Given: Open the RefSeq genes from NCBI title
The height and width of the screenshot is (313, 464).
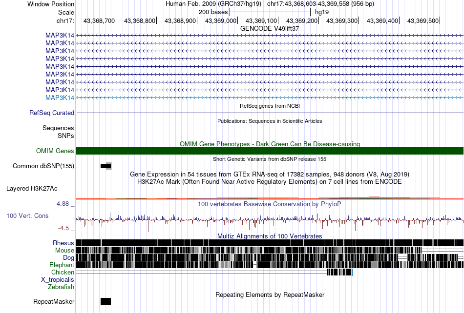Looking at the screenshot, I should coord(270,106).
